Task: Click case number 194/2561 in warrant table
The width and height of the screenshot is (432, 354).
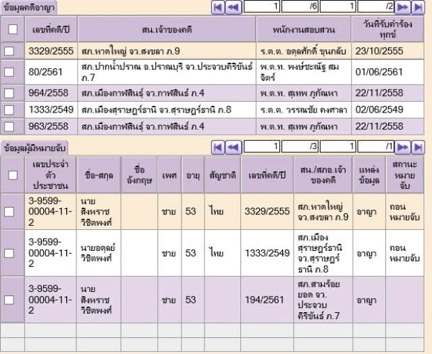Action: [x=264, y=300]
